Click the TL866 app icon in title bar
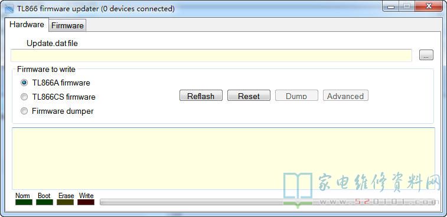Image resolution: width=447 pixels, height=217 pixels. point(9,8)
